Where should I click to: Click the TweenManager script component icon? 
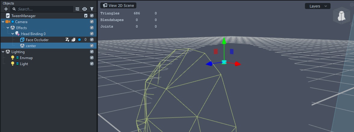click(x=85, y=16)
